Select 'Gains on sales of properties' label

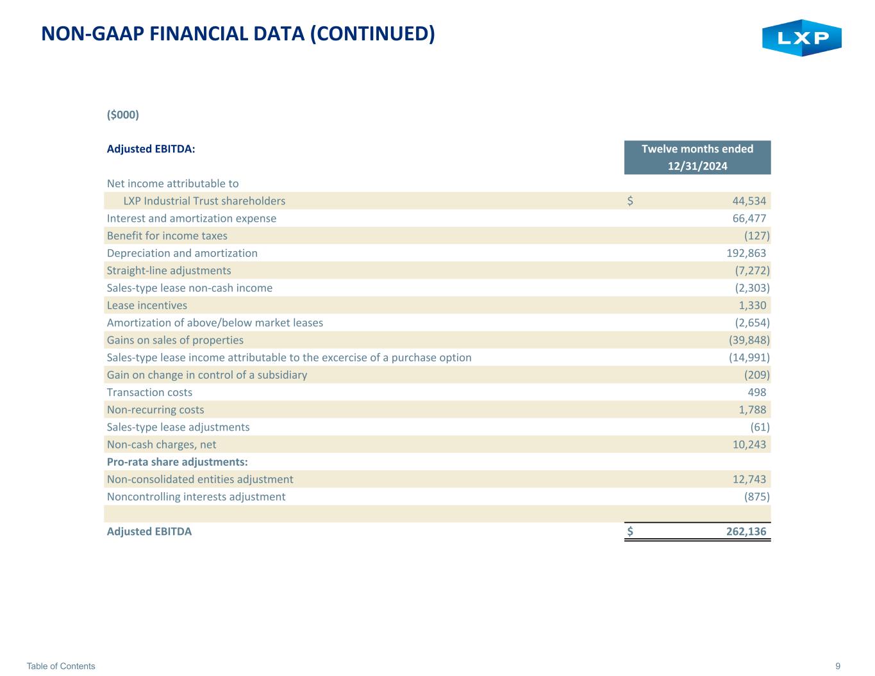coord(175,340)
